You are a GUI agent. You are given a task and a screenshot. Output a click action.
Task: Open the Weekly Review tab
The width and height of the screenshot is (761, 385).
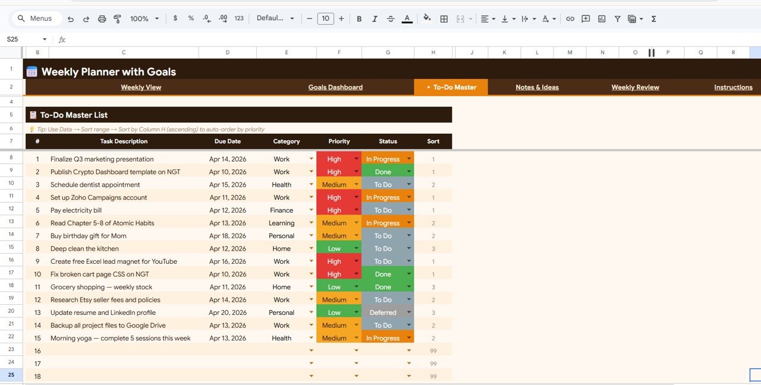(635, 87)
